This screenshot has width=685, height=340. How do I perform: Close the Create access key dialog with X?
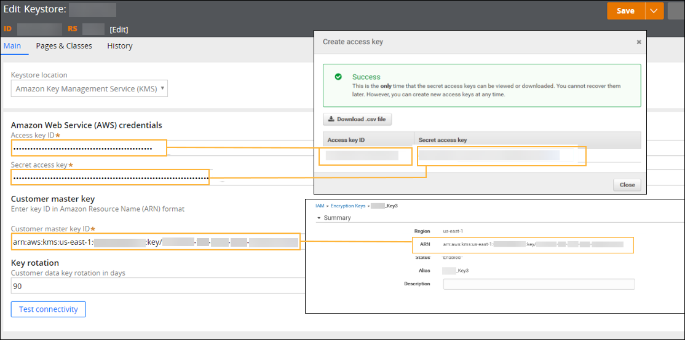[x=639, y=42]
